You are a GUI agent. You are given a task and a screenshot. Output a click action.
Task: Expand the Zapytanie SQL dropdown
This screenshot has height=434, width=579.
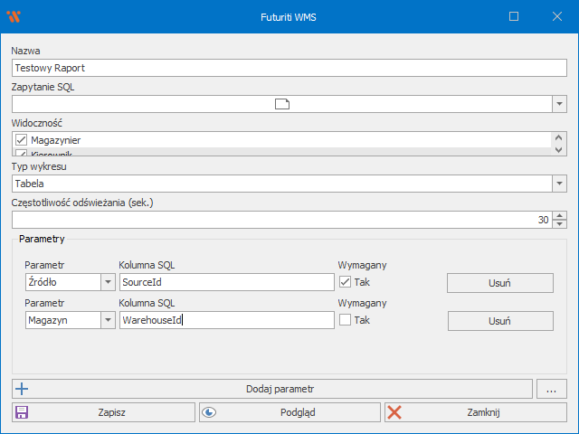click(558, 104)
